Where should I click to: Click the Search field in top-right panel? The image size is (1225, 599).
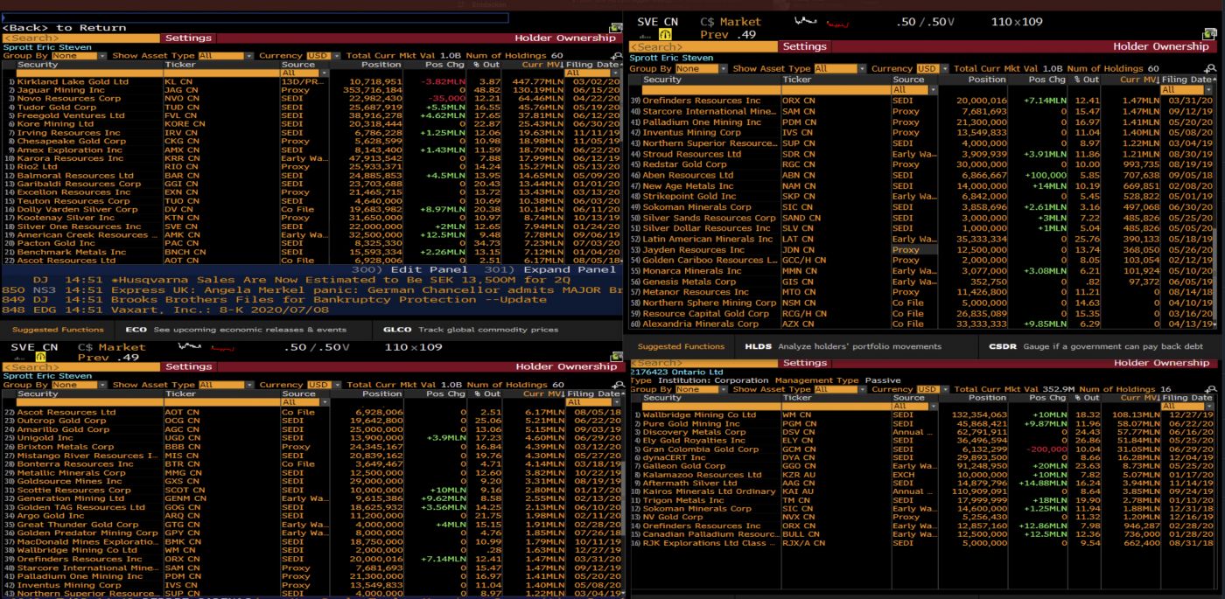coord(703,46)
